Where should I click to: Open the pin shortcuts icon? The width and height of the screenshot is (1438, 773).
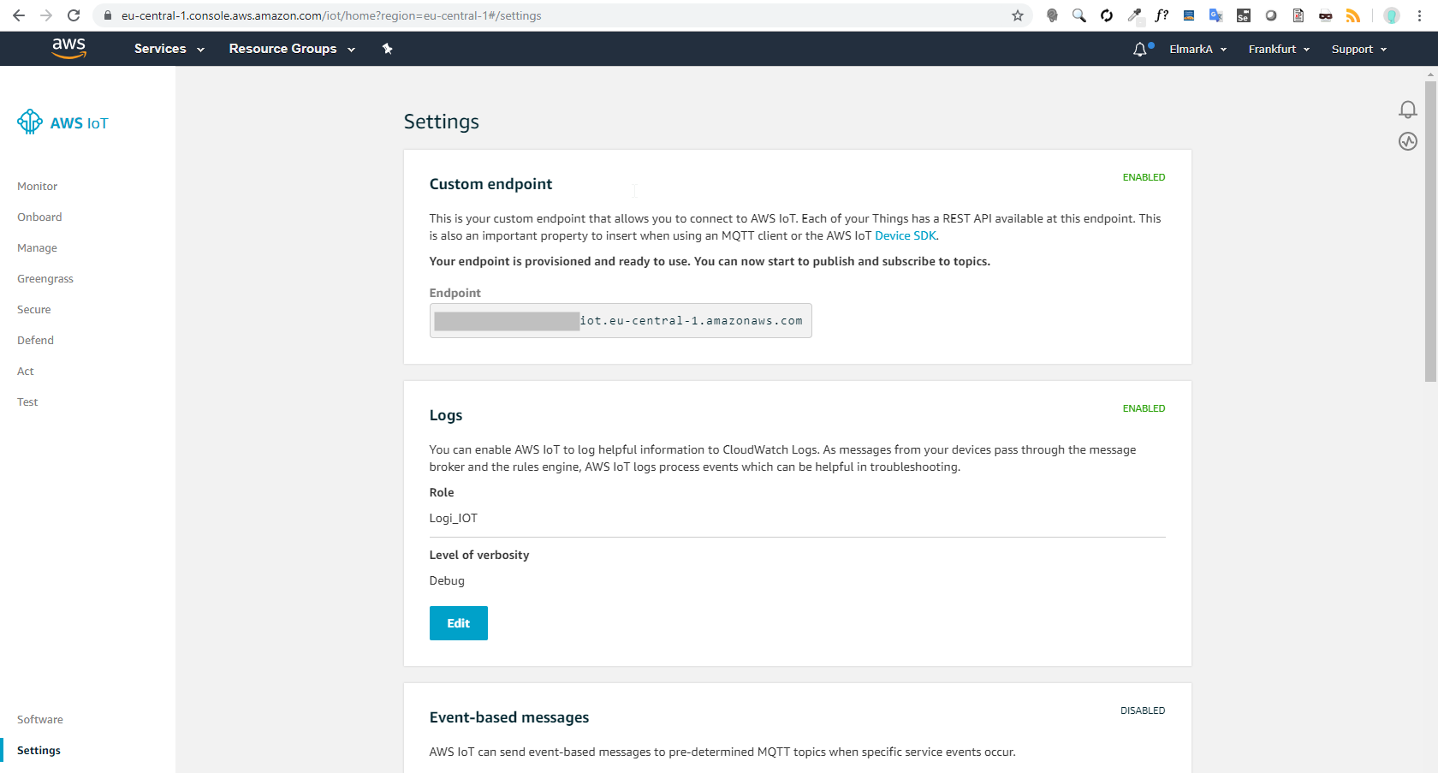[387, 49]
